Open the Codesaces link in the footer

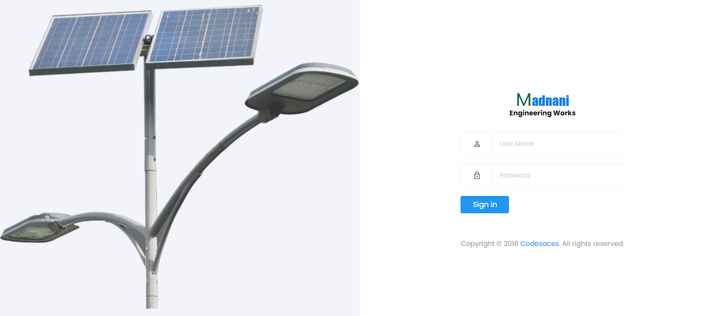pos(540,244)
